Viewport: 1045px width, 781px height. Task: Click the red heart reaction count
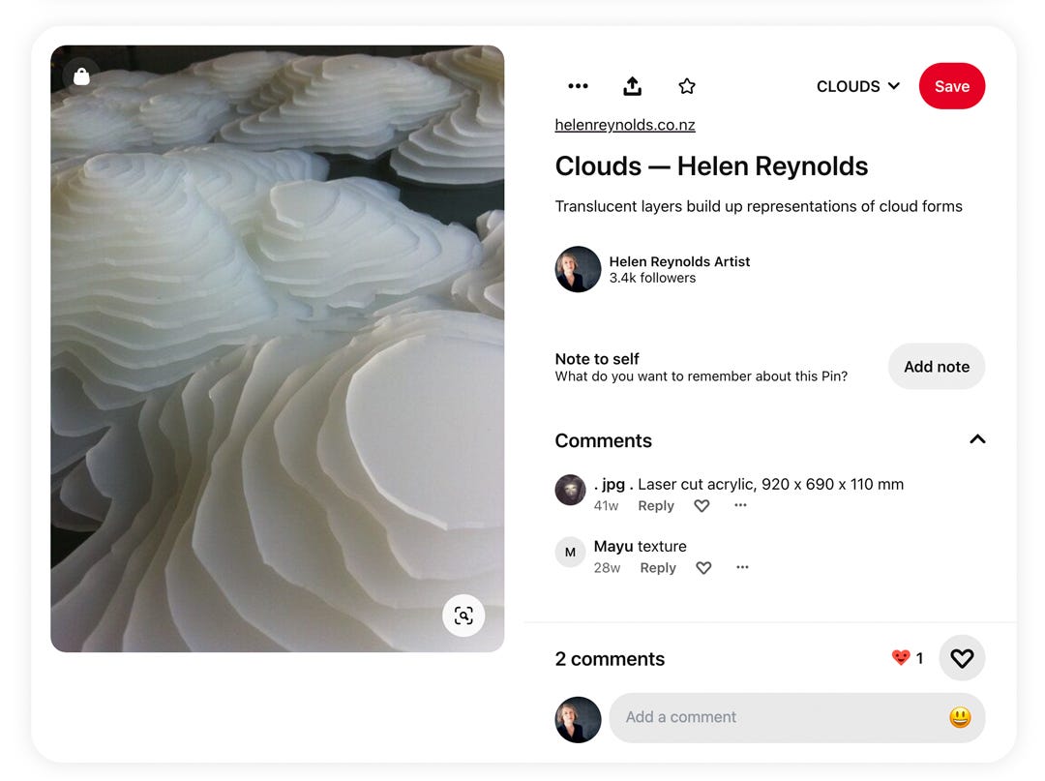click(908, 658)
